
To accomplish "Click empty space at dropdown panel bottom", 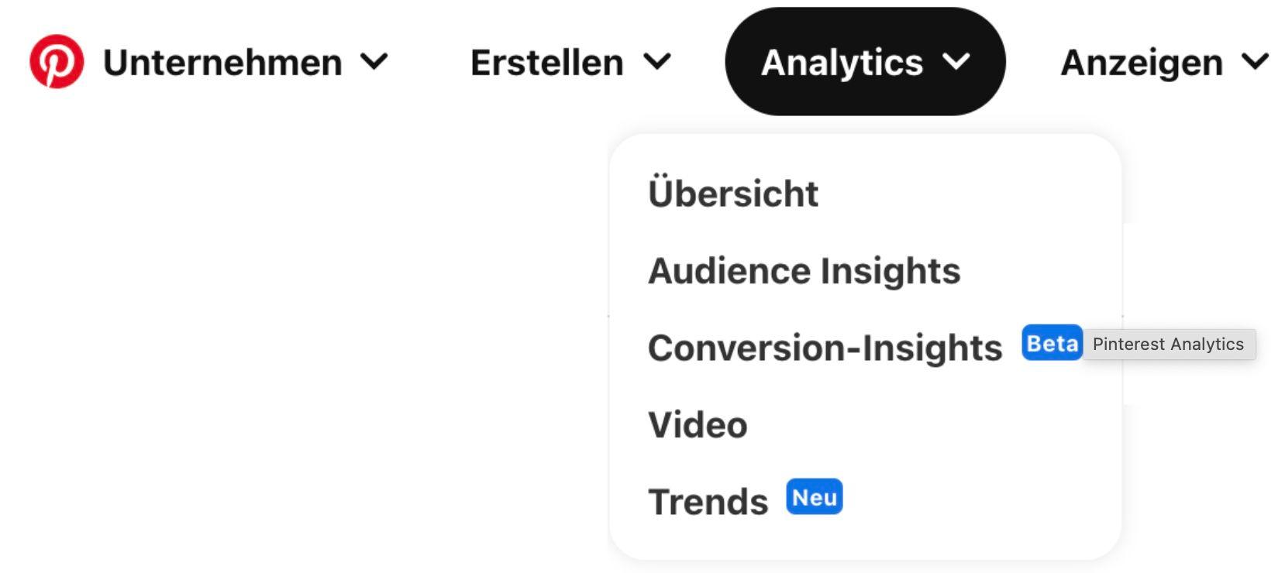I will click(x=865, y=540).
